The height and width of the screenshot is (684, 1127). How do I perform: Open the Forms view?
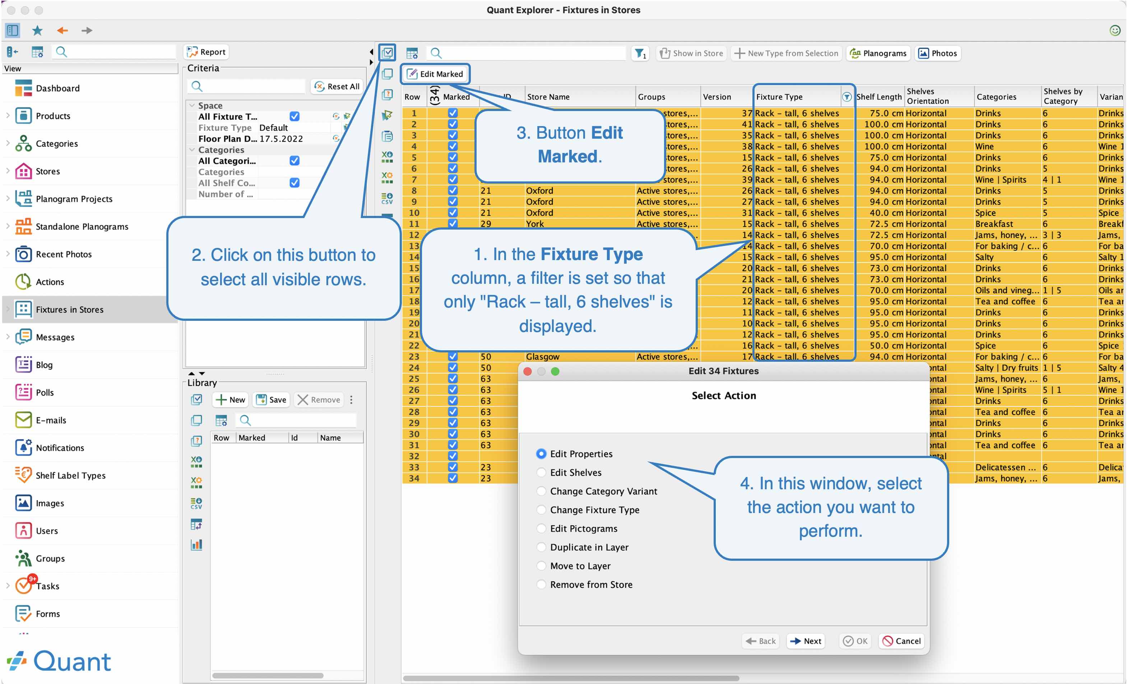pos(47,614)
